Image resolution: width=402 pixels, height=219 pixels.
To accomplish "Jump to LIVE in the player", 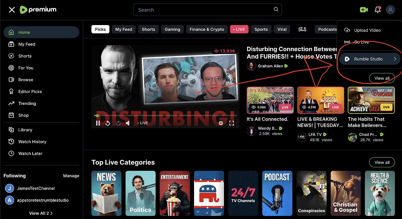I will [x=143, y=123].
